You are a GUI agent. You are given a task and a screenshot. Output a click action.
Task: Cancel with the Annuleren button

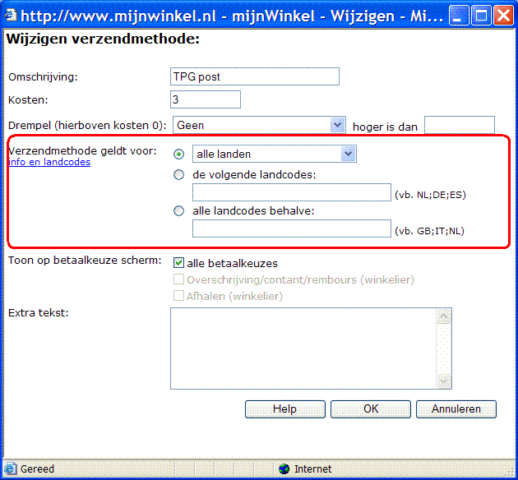pyautogui.click(x=456, y=409)
